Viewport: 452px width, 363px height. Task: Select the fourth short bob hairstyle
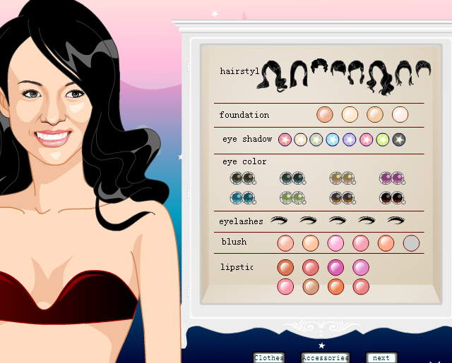(x=338, y=68)
